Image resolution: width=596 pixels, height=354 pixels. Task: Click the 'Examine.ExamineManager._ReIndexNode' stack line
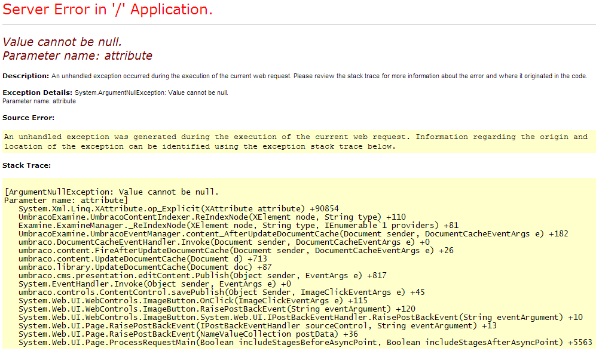239,226
